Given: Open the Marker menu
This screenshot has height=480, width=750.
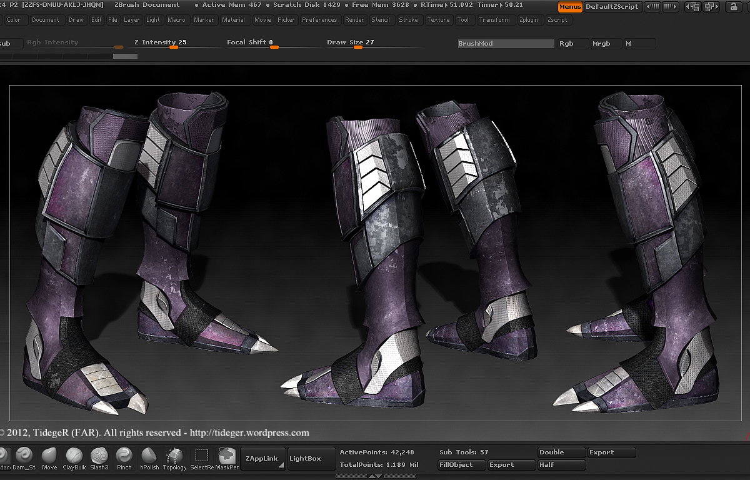Looking at the screenshot, I should point(204,20).
